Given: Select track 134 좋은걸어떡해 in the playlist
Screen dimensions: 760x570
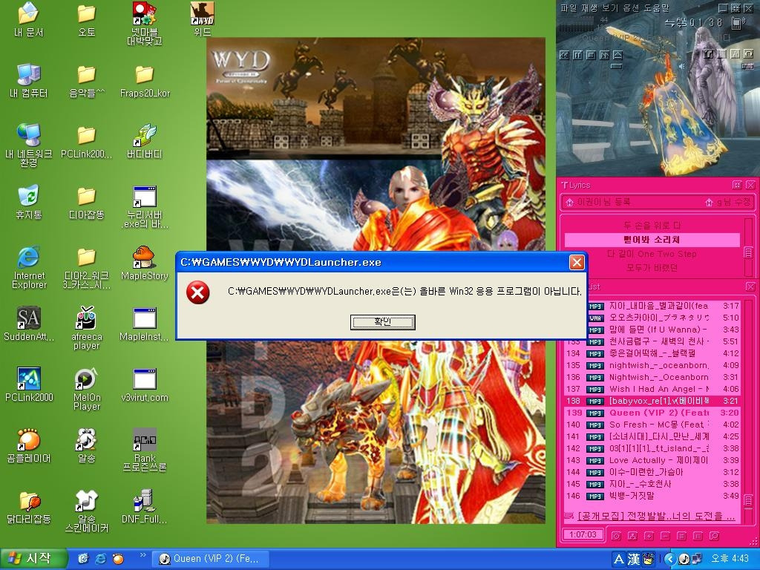Looking at the screenshot, I should coord(652,353).
